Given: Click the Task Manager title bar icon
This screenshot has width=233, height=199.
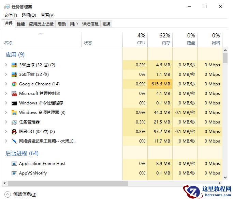Looking at the screenshot, I should click(x=7, y=7).
